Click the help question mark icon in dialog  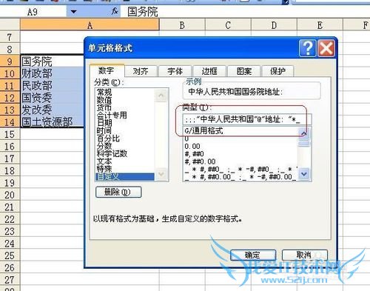click(307, 48)
